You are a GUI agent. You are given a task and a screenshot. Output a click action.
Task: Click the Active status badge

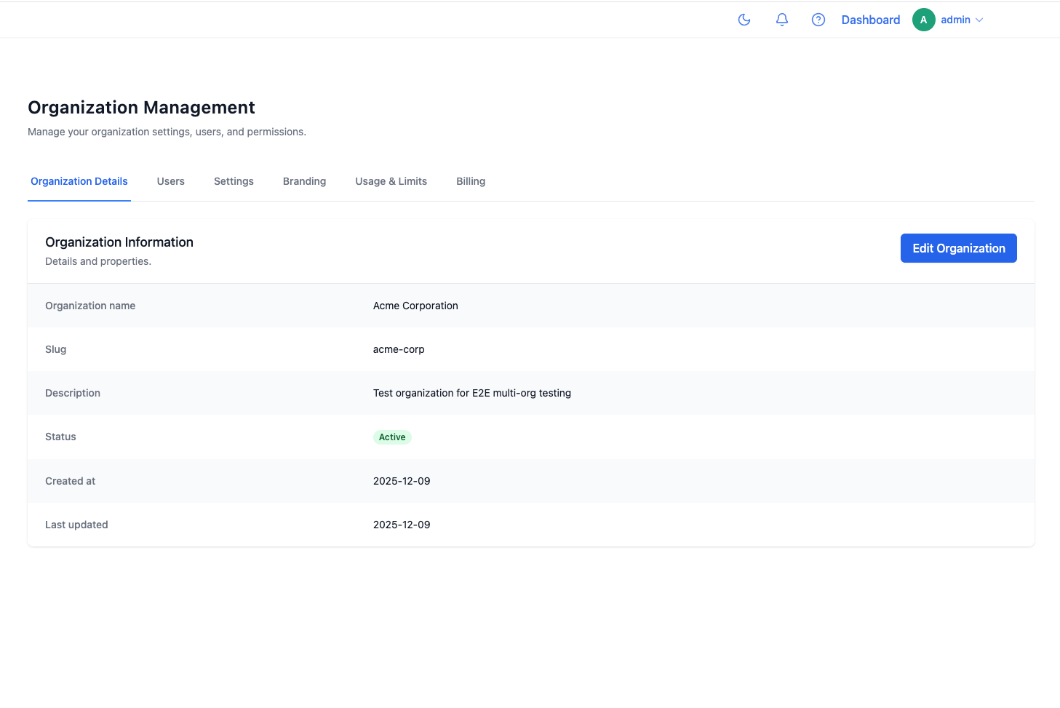[392, 437]
